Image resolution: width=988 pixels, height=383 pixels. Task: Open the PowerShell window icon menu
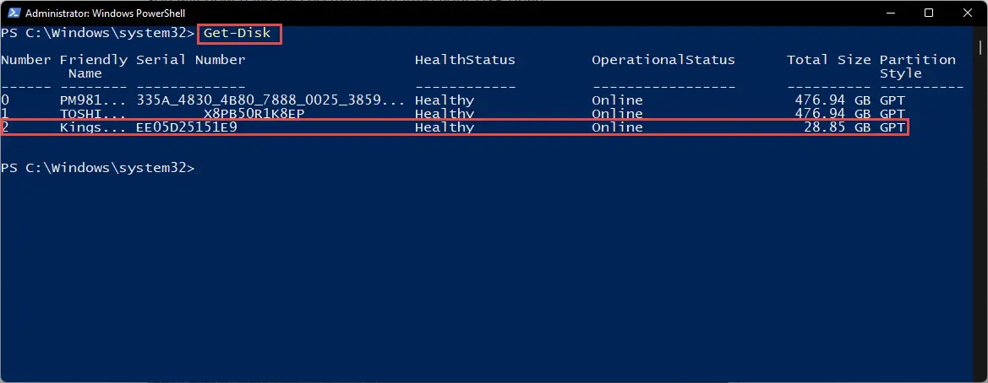[x=13, y=13]
